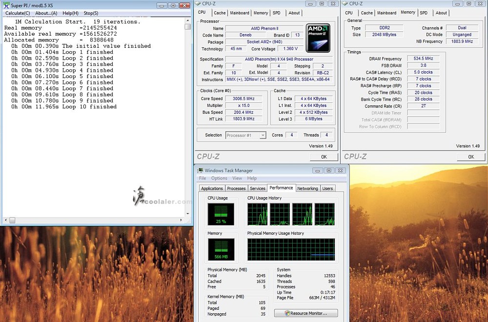Click the Package value Socket AM2+ (940)
488x322 pixels.
(264, 41)
